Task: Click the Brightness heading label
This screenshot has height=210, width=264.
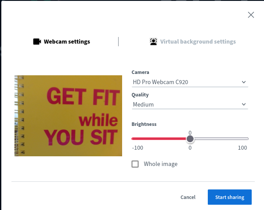Action: click(x=144, y=124)
